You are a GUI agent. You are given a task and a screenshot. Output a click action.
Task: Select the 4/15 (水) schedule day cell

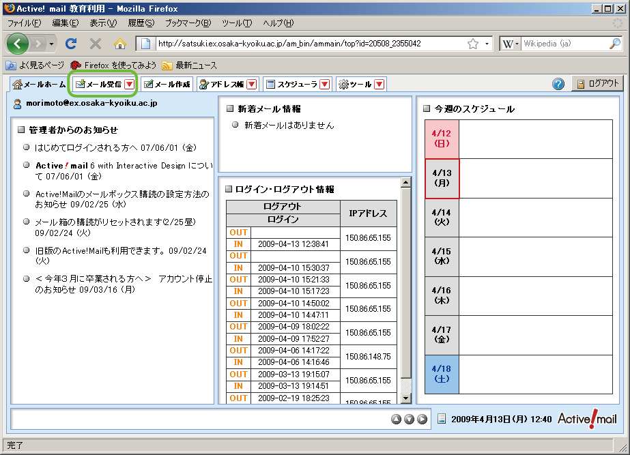pyautogui.click(x=441, y=256)
